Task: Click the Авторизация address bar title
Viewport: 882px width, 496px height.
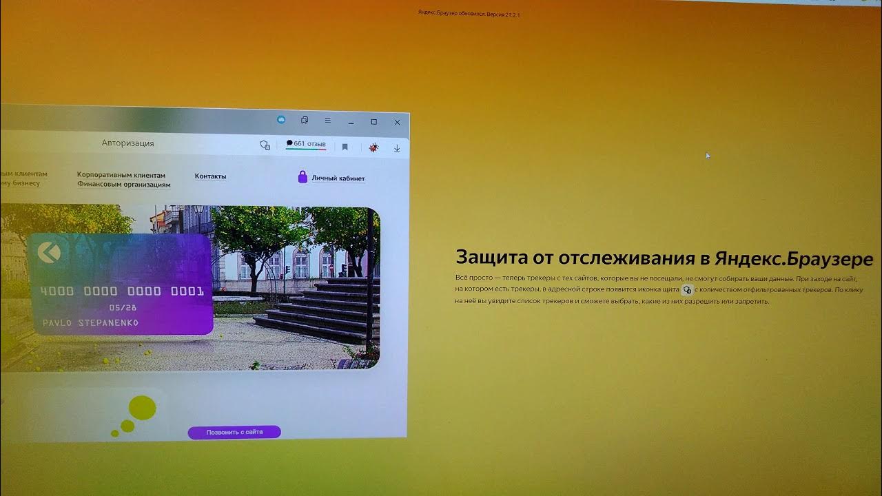Action: tap(128, 143)
